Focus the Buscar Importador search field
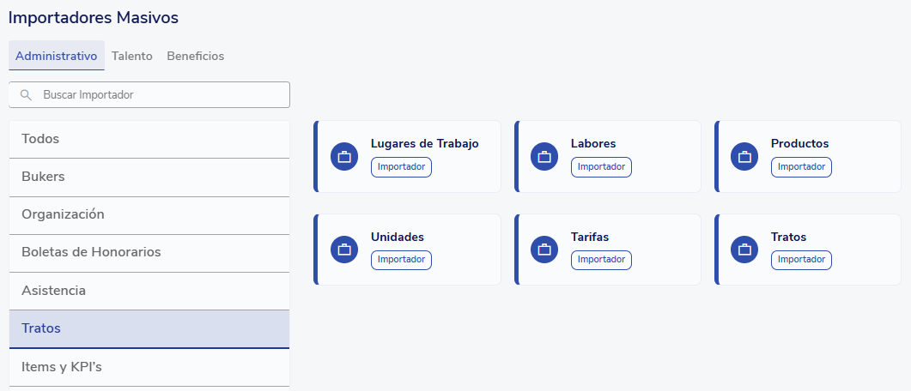This screenshot has width=911, height=391. (159, 95)
